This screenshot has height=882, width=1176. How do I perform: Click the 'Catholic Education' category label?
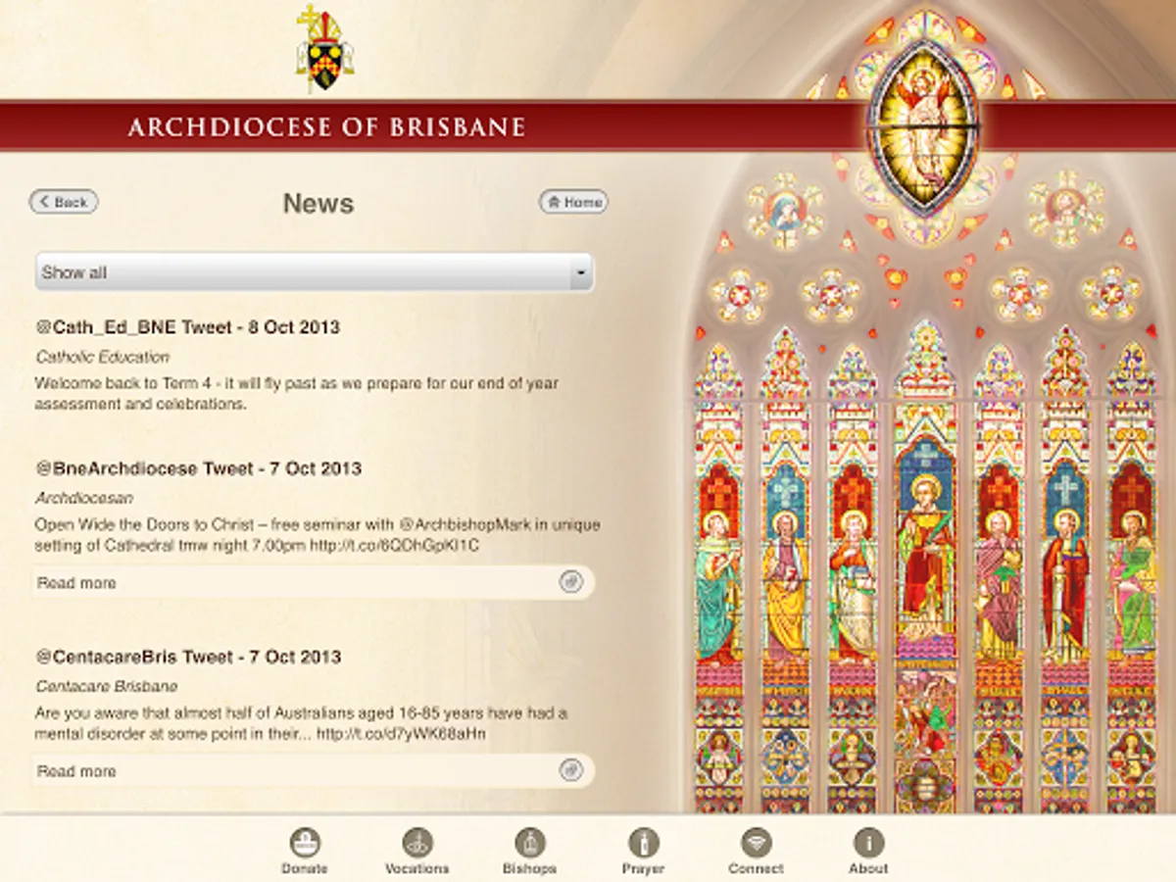click(103, 357)
